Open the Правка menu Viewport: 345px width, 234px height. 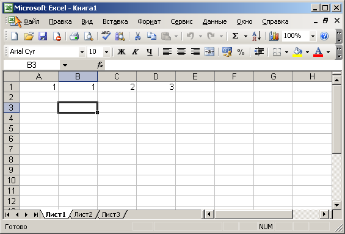(60, 21)
